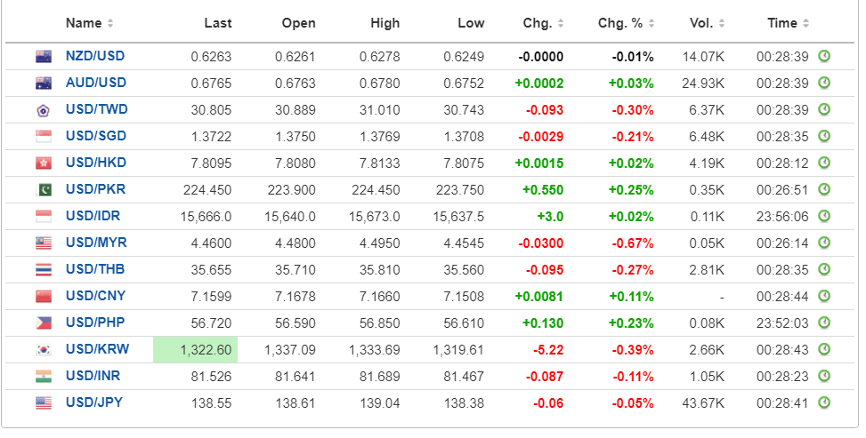Viewport: 866px width, 438px height.
Task: Click the clock icon in the USD/KRW row
Action: [x=824, y=349]
